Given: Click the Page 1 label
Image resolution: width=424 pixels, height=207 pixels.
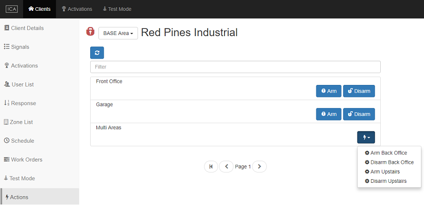Looking at the screenshot, I should click(243, 167).
